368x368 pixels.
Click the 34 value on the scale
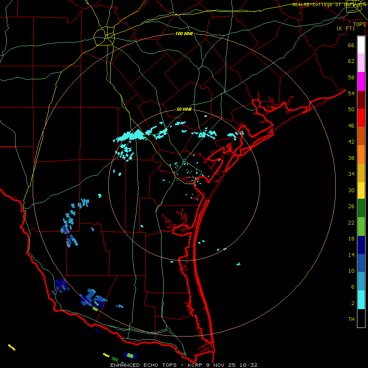tap(351, 174)
